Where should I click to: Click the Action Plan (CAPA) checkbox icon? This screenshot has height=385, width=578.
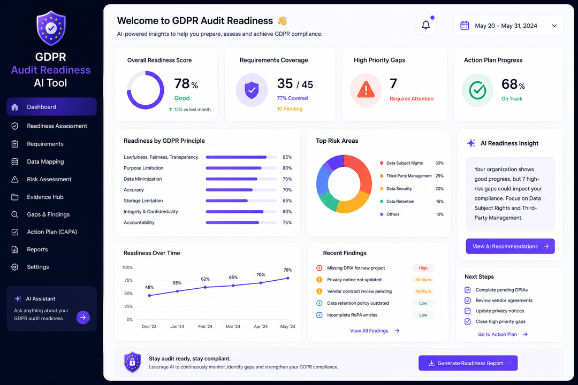coord(15,232)
